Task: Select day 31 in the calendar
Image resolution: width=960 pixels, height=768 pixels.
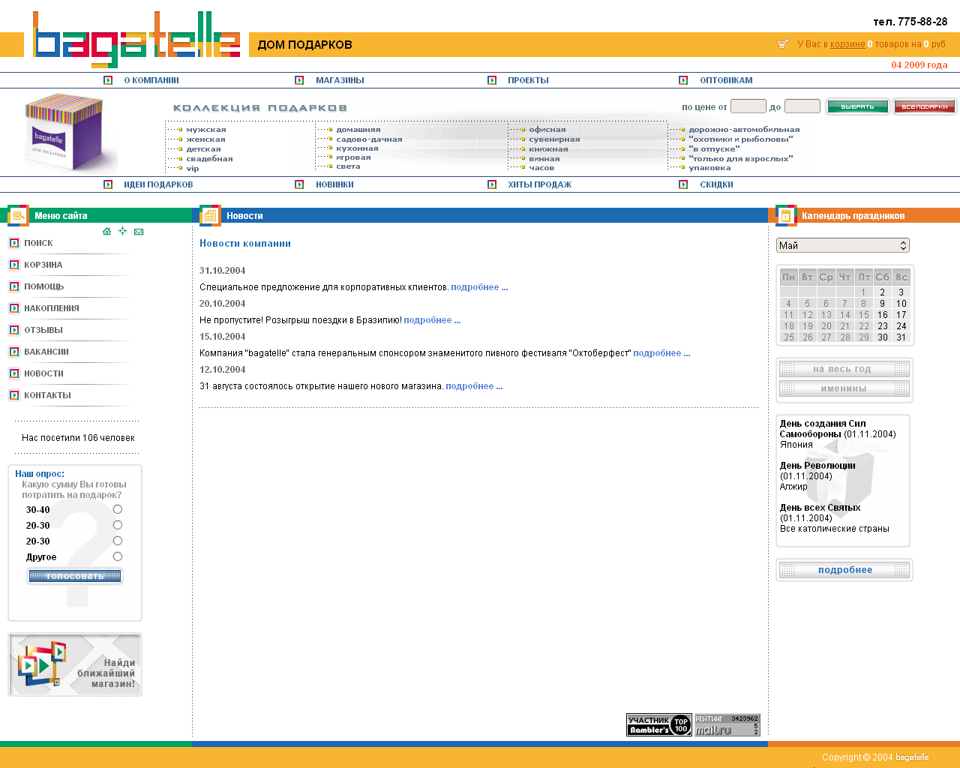Action: click(901, 337)
